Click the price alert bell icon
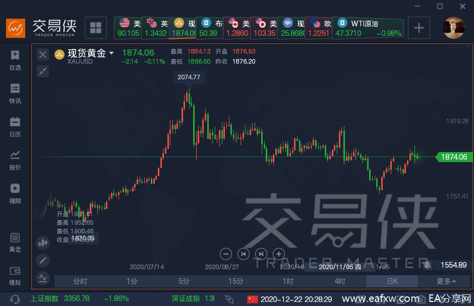The image size is (474, 306). 427,266
